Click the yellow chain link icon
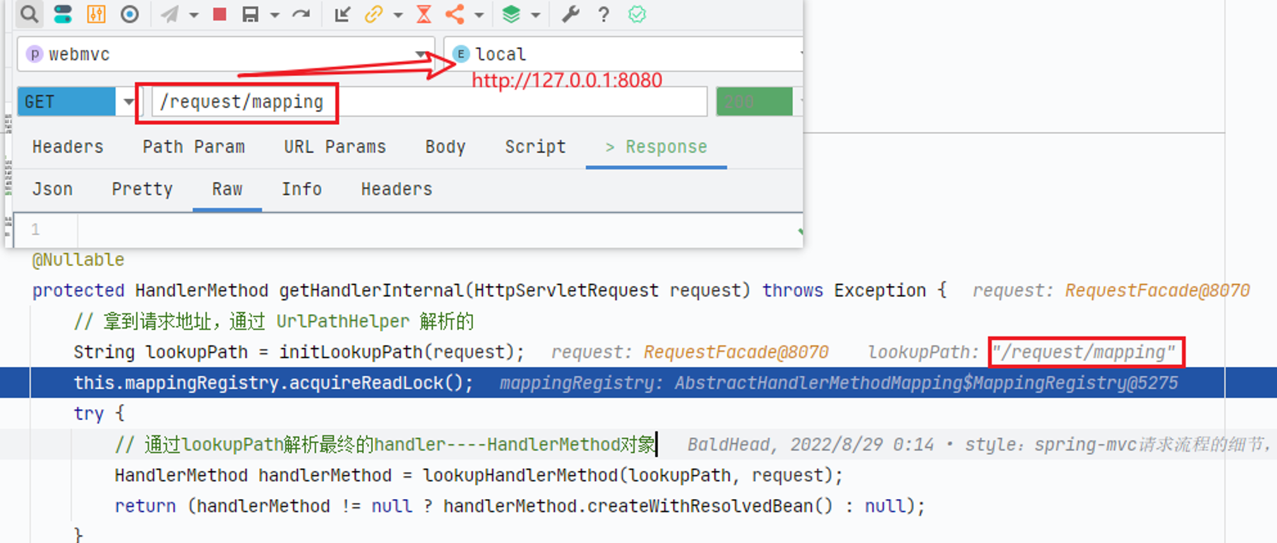 [374, 14]
